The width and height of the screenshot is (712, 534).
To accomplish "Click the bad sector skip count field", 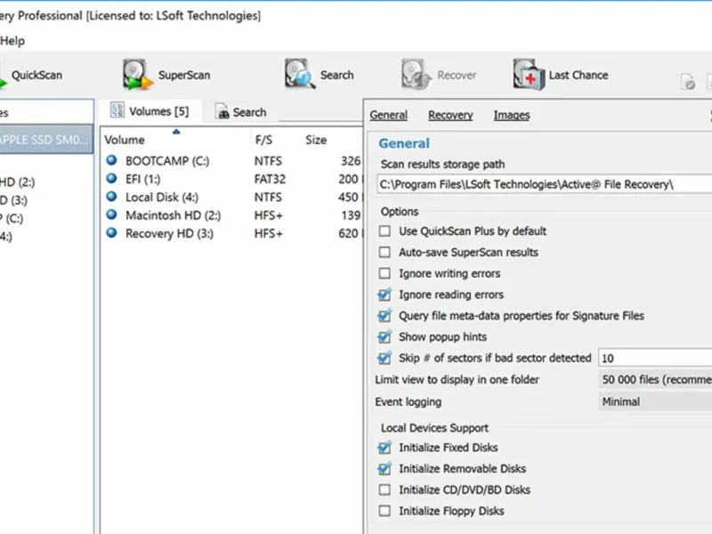I will (655, 359).
